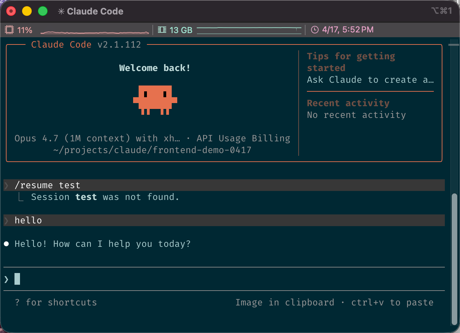Click the 'Ask Claude to create a…' tip

(x=370, y=80)
